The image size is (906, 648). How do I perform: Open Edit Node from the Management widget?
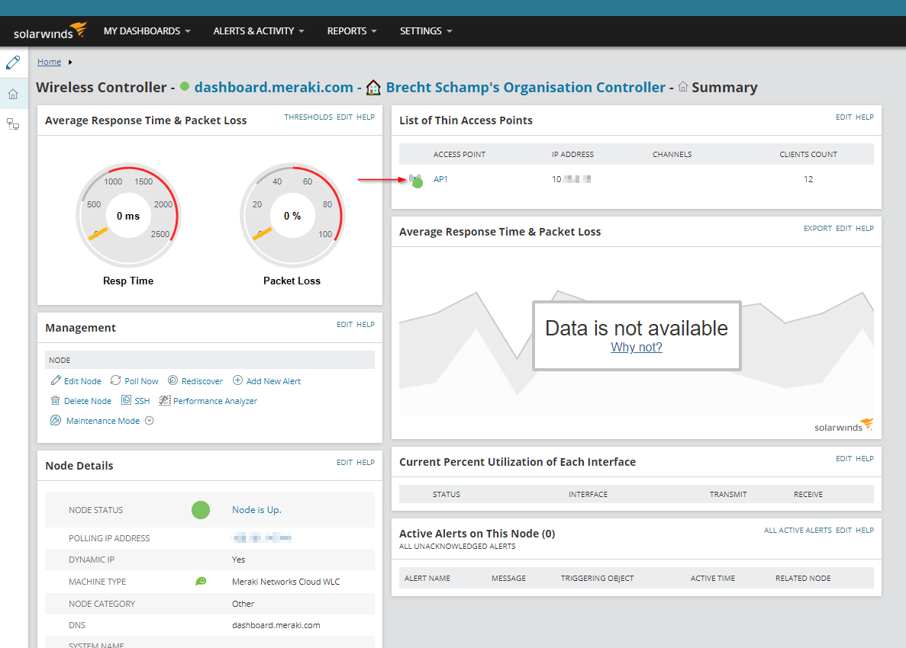click(76, 380)
